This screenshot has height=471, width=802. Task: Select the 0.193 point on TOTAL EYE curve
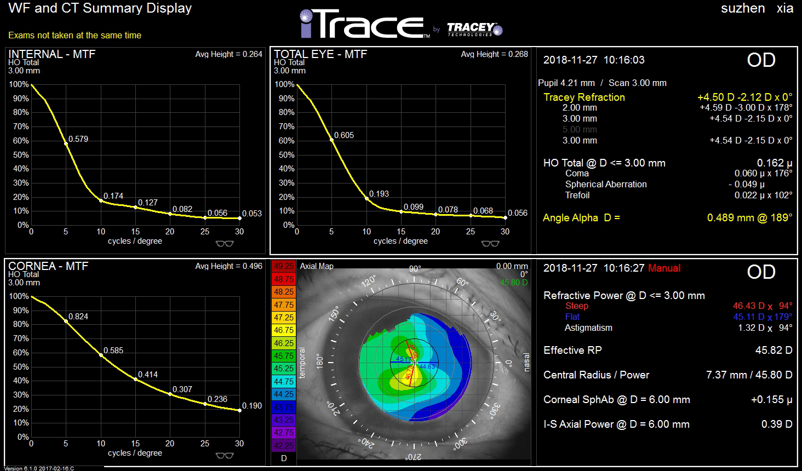(366, 198)
